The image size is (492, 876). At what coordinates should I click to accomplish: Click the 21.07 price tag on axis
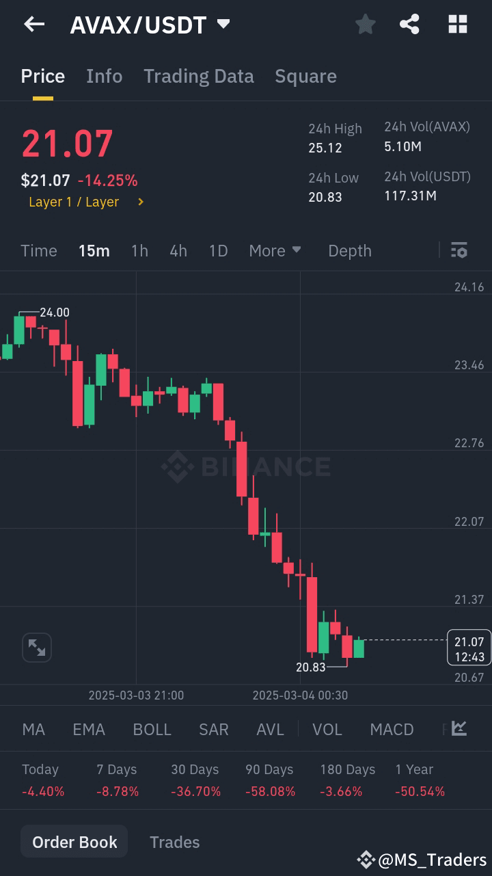click(x=469, y=647)
